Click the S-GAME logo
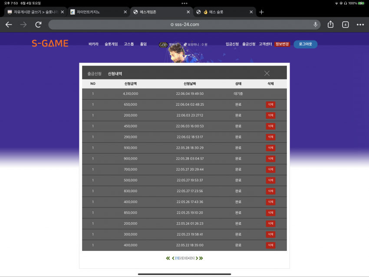This screenshot has height=277, width=369. pyautogui.click(x=50, y=43)
